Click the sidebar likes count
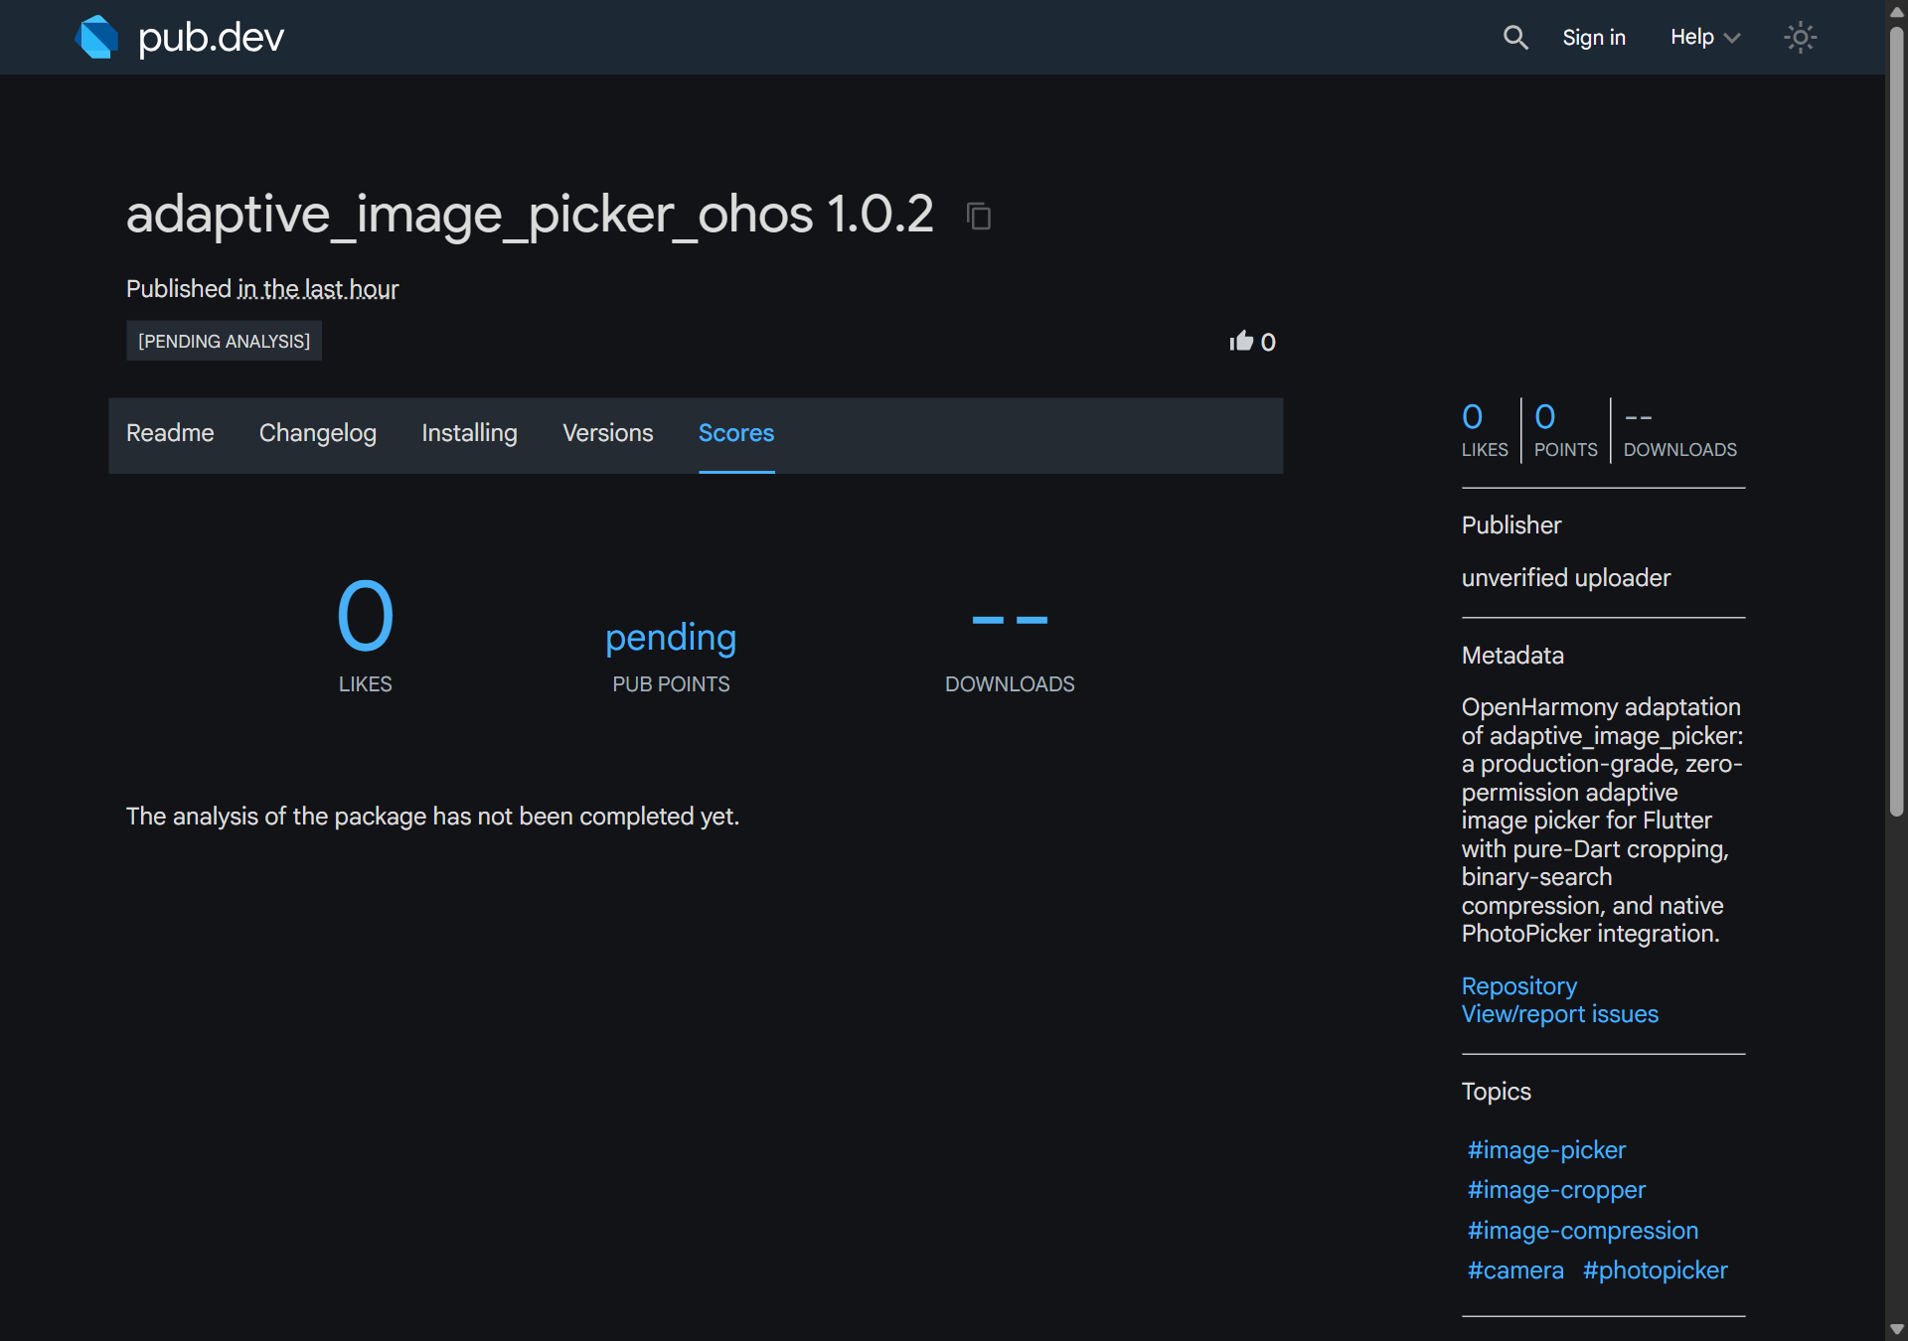Screen dimensions: 1908x1341 [1485, 430]
